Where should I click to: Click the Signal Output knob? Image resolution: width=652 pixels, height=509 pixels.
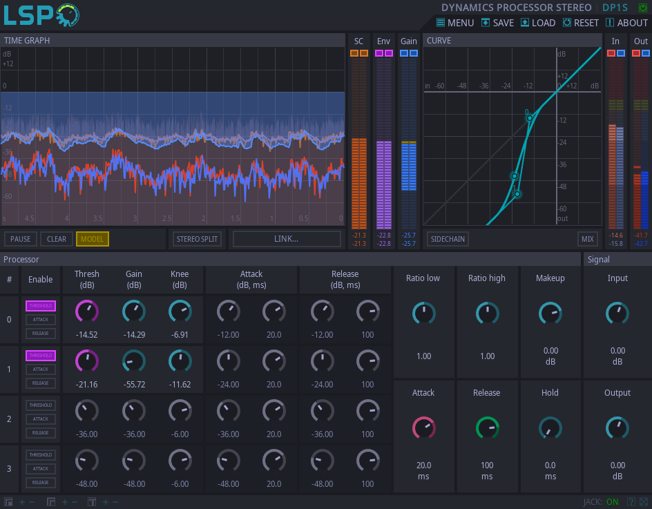pyautogui.click(x=617, y=428)
